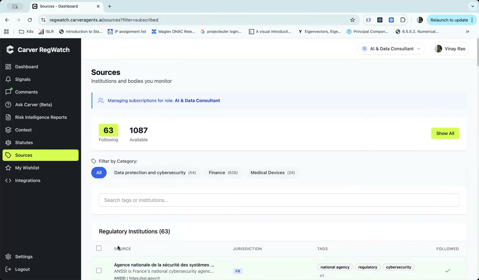This screenshot has height=280, width=479.
Task: Click the national agency tag
Action: click(x=335, y=267)
